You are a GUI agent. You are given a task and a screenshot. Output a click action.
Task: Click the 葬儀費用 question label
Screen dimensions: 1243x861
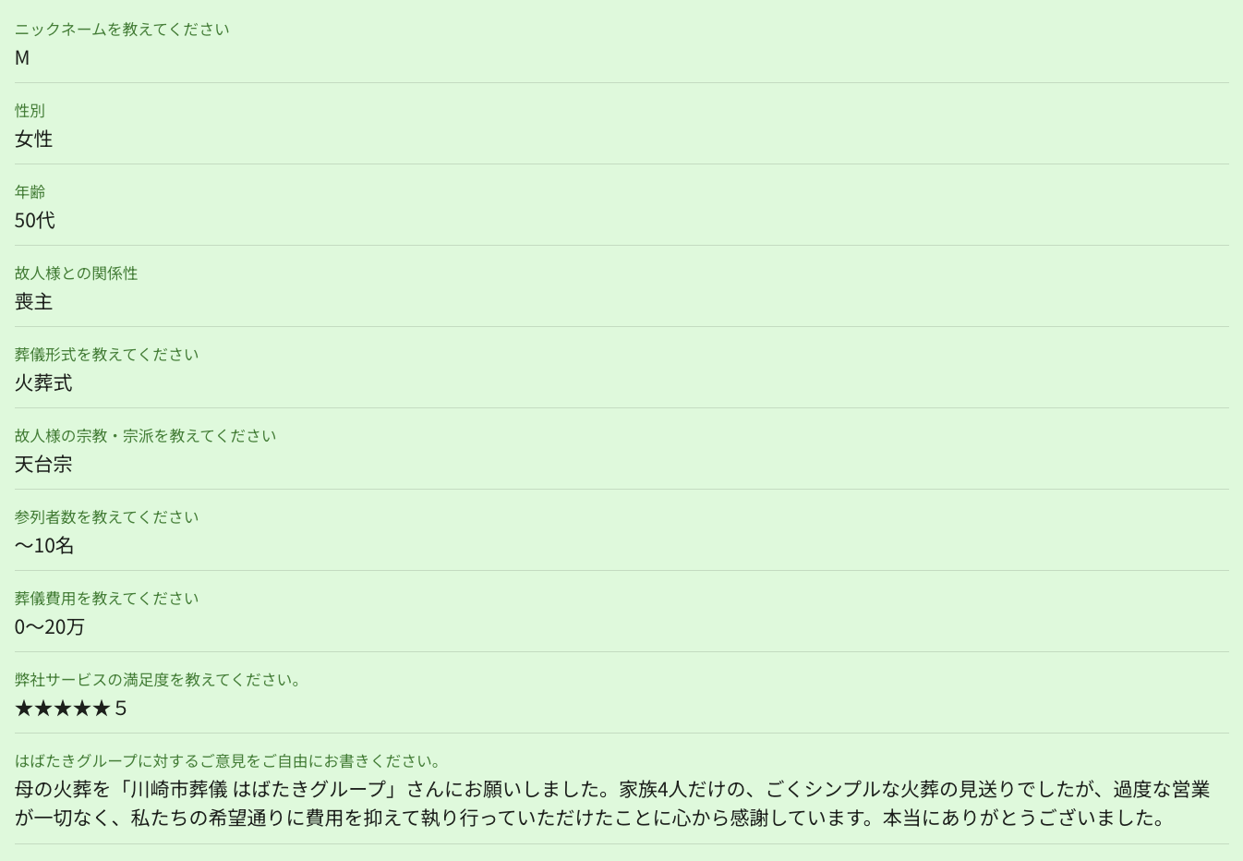pyautogui.click(x=106, y=599)
